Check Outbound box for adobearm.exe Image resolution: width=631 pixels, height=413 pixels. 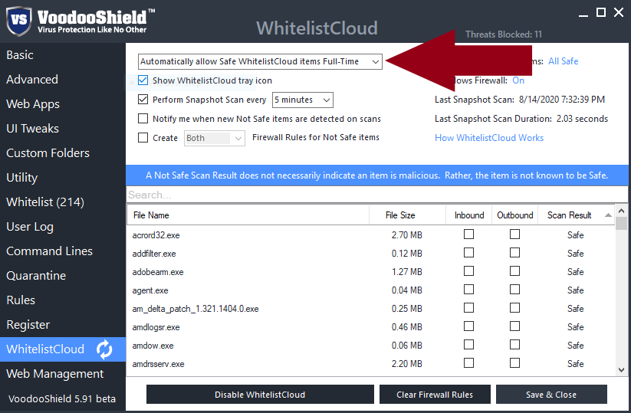point(514,271)
